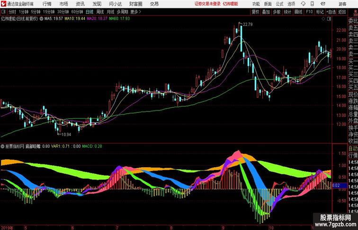
Task: Switch to the 15分钟 period tab
Action: (x=49, y=12)
